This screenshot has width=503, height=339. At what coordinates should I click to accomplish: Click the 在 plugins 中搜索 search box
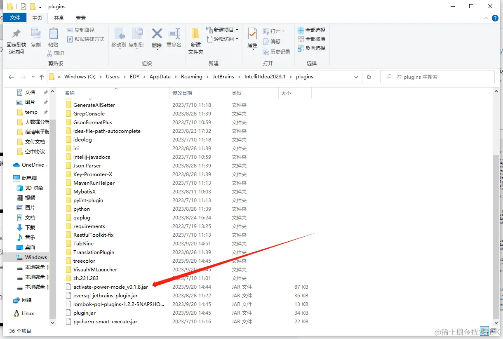coord(437,77)
